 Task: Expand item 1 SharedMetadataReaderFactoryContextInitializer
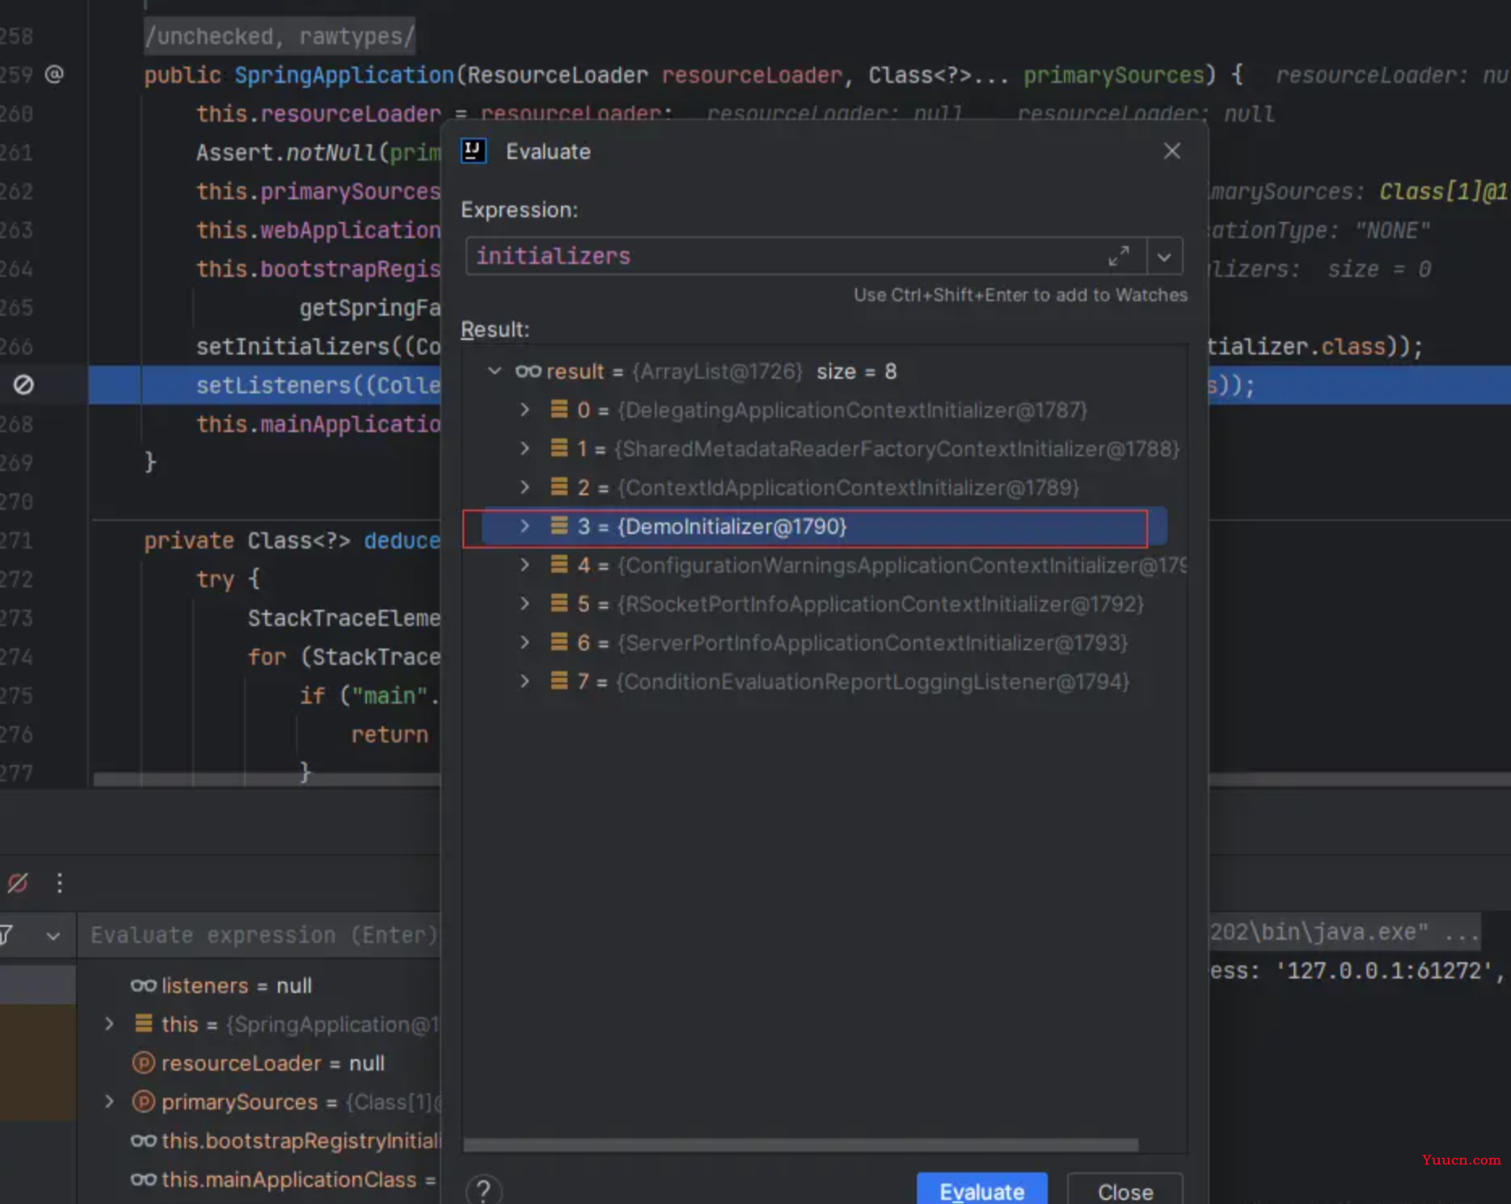(525, 448)
